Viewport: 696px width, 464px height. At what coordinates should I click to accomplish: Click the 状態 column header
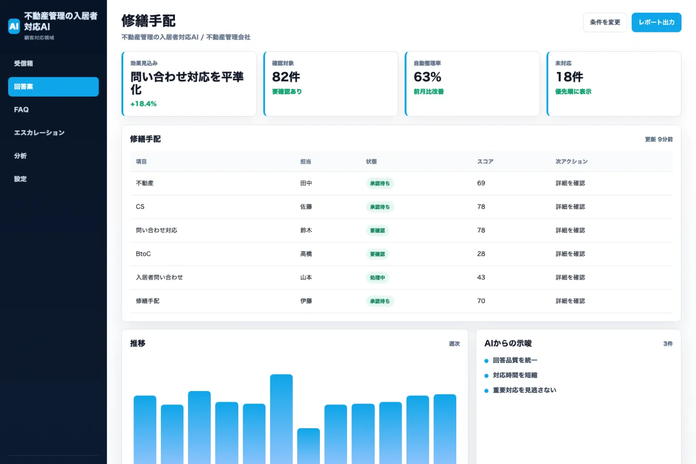[371, 161]
